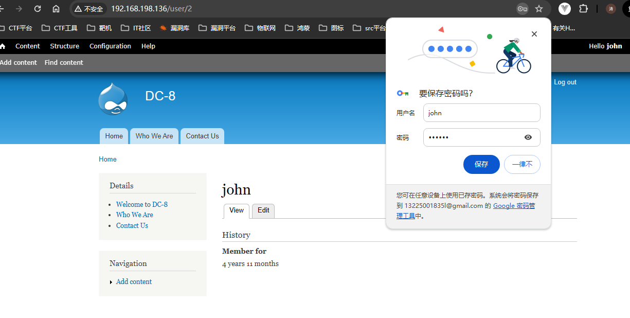The width and height of the screenshot is (630, 318).
Task: Select the View profile tab
Action: click(237, 211)
